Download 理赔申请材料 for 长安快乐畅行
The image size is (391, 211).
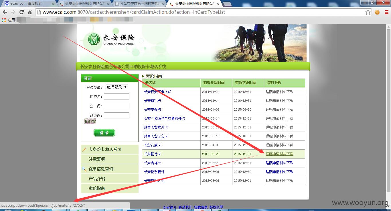click(279, 172)
